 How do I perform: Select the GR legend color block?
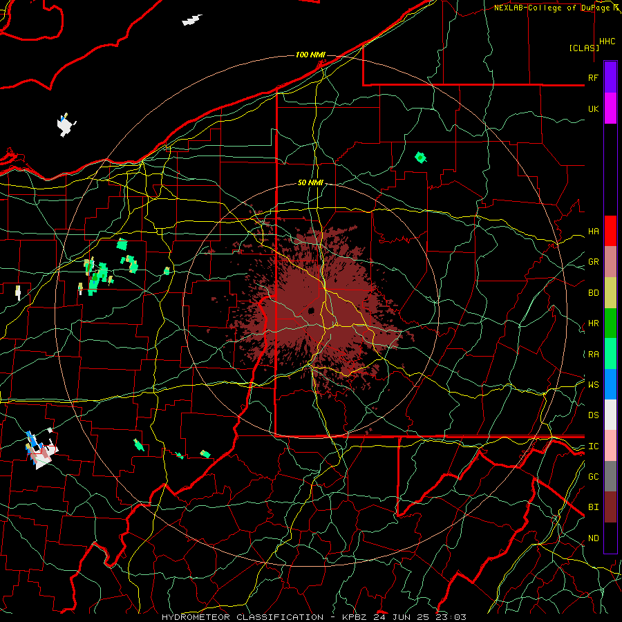610,262
